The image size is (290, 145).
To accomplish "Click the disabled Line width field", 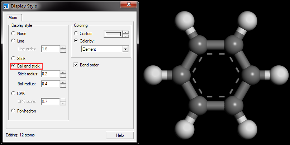I will pos(51,49).
